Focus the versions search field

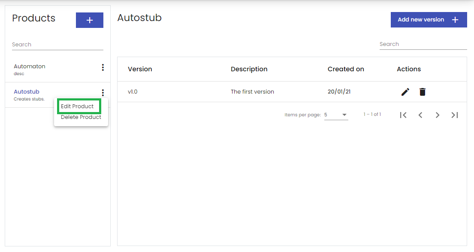coord(423,44)
